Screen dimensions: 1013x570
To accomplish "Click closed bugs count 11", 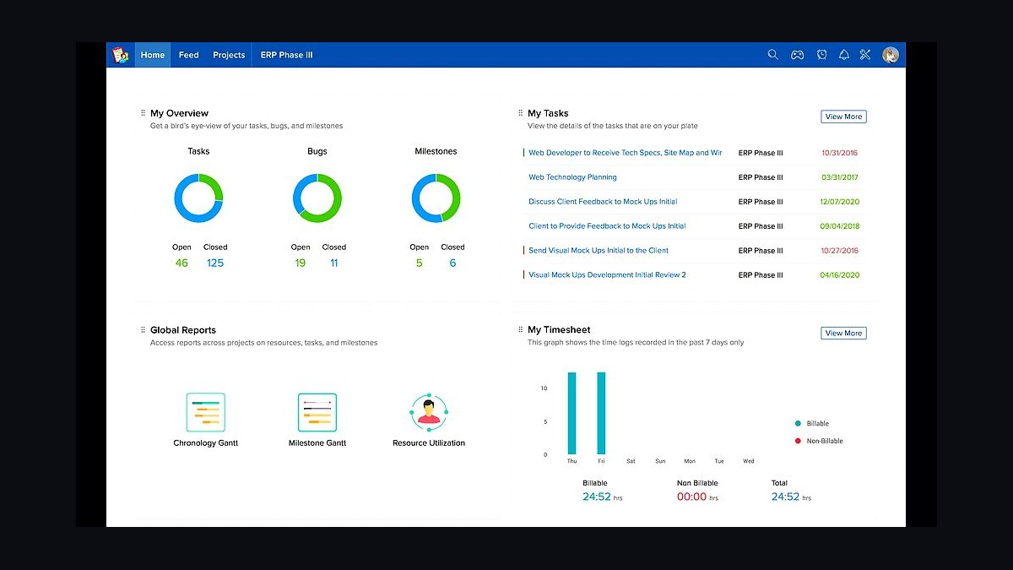I will coord(333,263).
